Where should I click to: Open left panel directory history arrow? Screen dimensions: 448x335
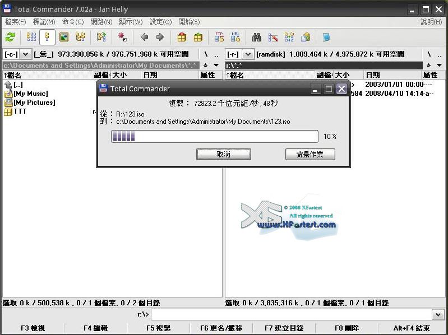(216, 66)
